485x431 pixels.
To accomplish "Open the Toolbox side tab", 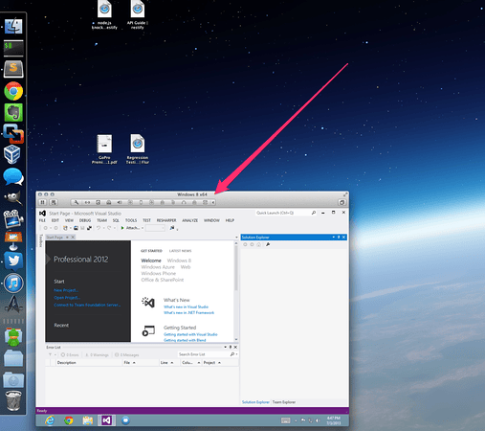I will (40, 240).
